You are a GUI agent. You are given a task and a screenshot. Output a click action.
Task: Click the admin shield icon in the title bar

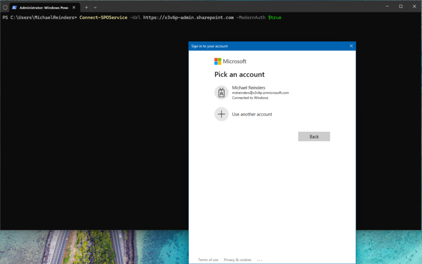pos(5,7)
